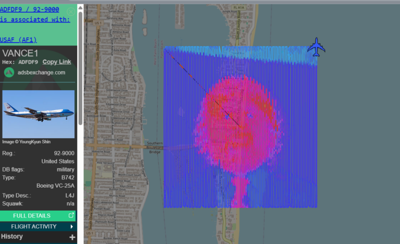Click the Boeing VC-25A text
This screenshot has width=400, height=244.
click(55, 186)
